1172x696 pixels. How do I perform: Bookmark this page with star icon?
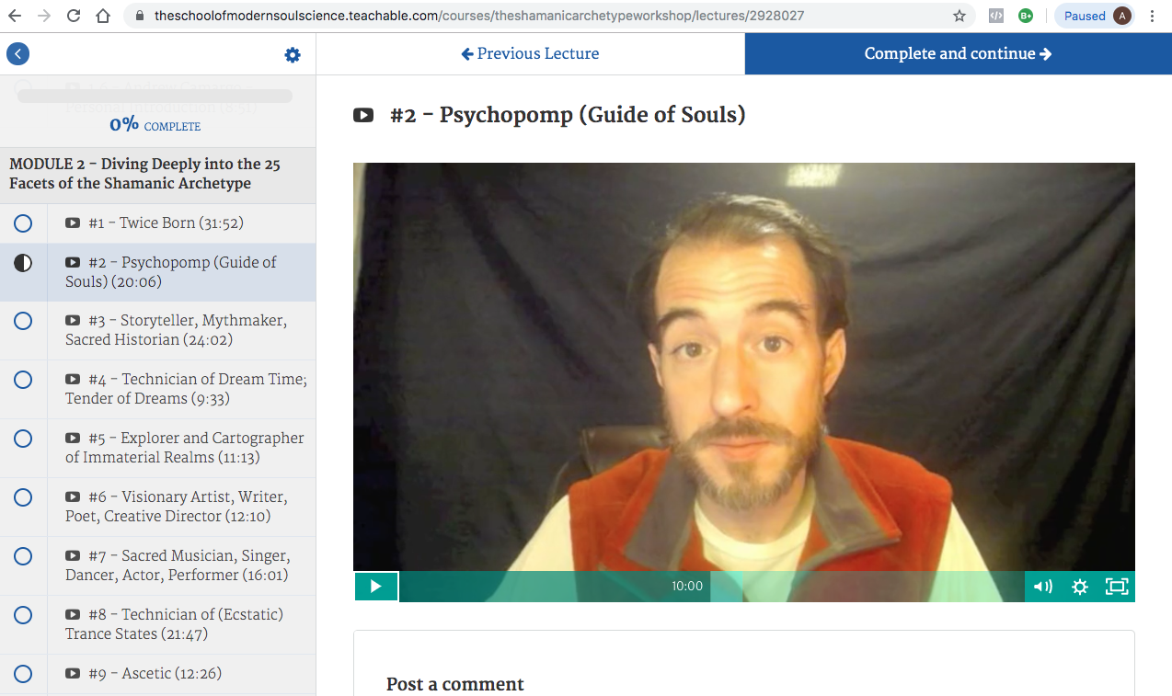point(959,16)
